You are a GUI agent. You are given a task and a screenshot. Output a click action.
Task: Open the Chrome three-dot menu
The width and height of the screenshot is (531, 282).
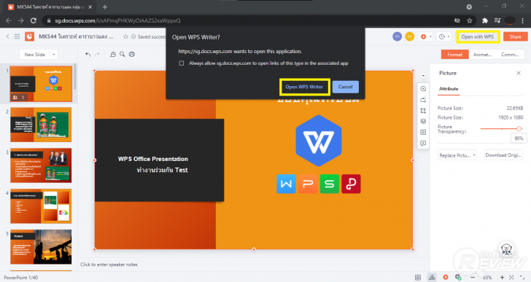point(522,20)
